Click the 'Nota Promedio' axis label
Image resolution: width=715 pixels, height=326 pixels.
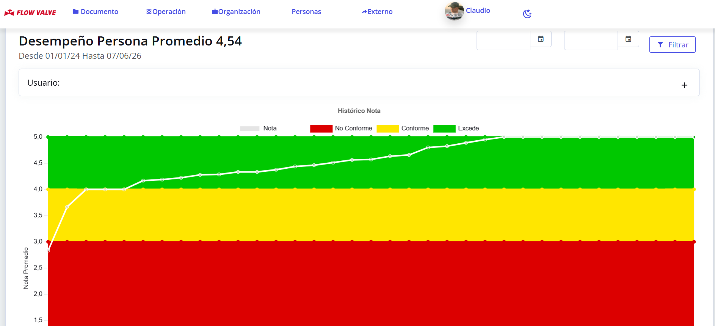tap(26, 268)
